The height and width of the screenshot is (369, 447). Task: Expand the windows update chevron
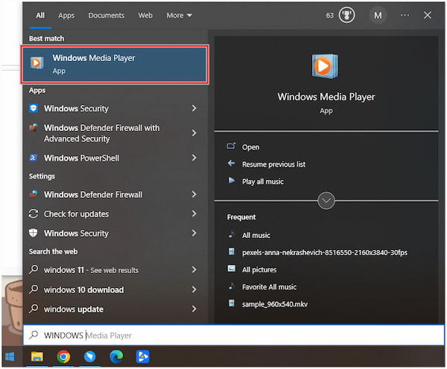pyautogui.click(x=194, y=309)
